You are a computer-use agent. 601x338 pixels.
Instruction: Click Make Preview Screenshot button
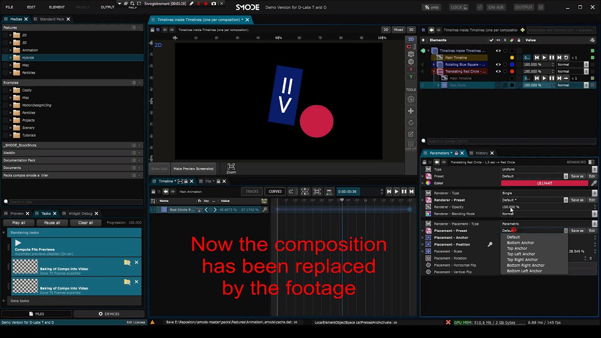pos(193,169)
